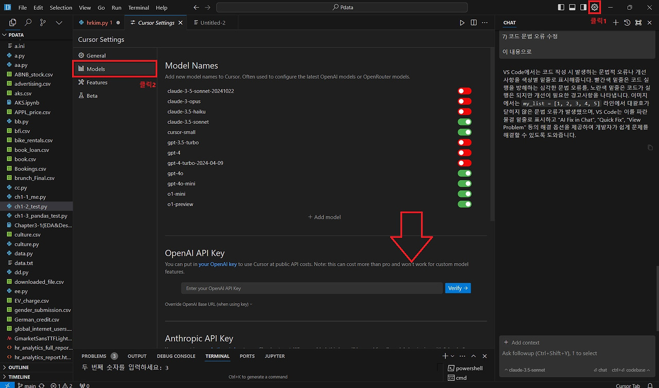
Task: Open the terminal launch profile dropdown arrow
Action: 453,356
